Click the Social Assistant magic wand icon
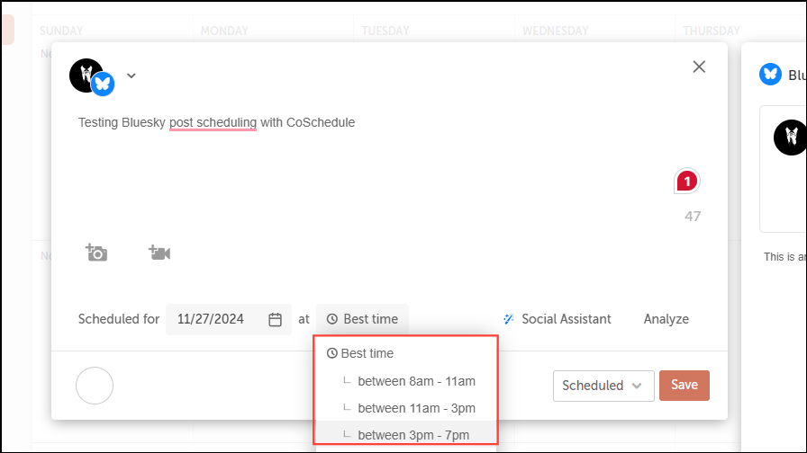The height and width of the screenshot is (453, 807). click(509, 319)
